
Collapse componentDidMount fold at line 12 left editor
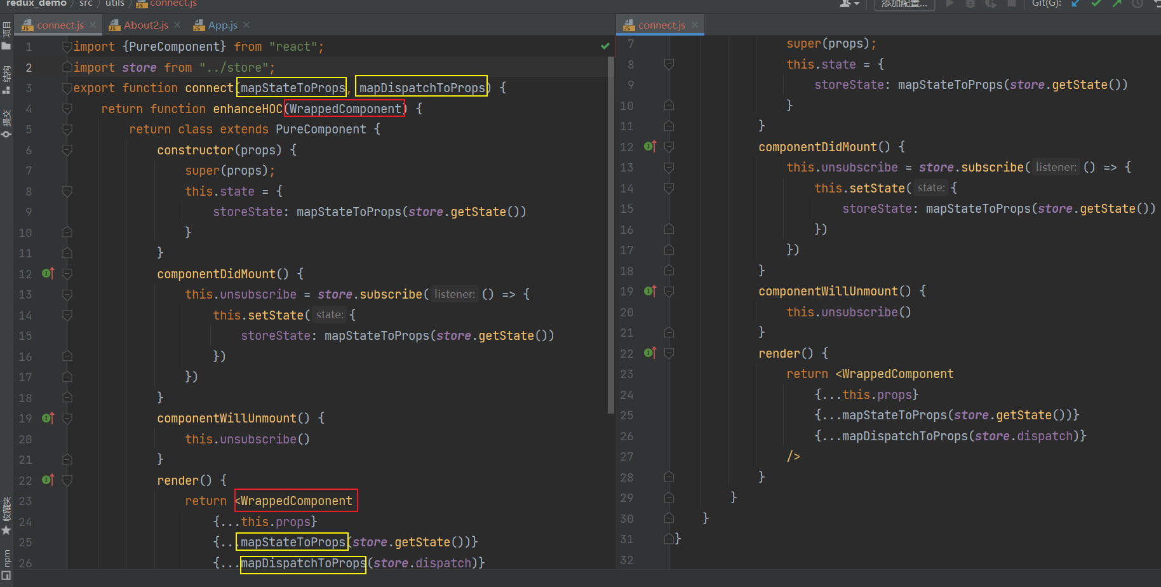(x=67, y=274)
